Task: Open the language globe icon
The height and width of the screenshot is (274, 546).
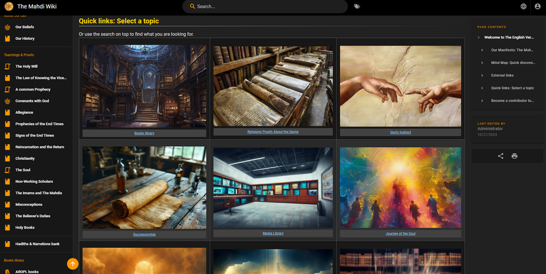Action: point(524,6)
